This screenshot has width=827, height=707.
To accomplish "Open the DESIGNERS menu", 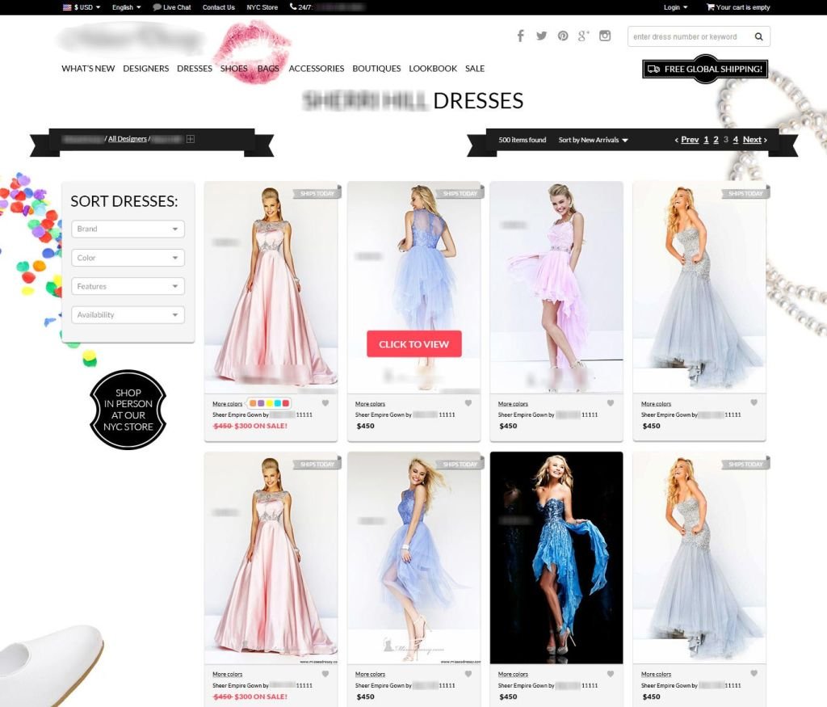I will coord(145,69).
